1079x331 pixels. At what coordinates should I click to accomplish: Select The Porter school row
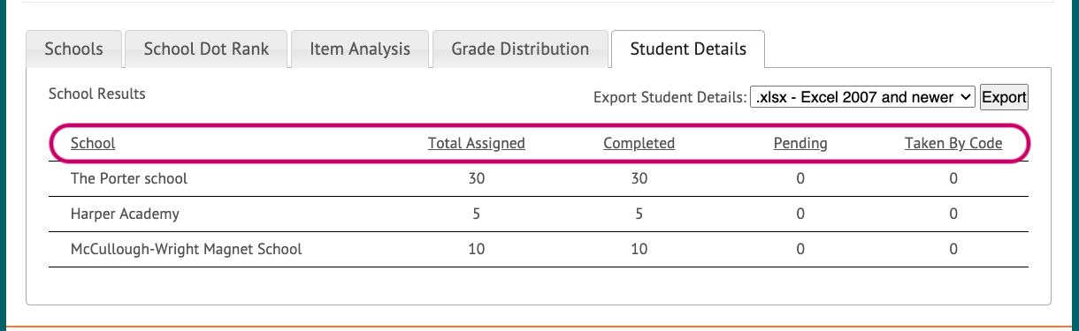539,178
